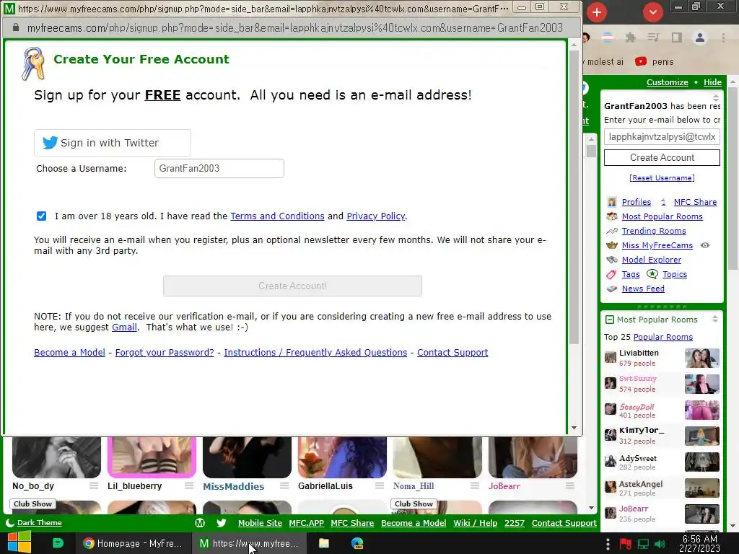Open the menu icon beside JoBearr model card
The width and height of the screenshot is (739, 554).
tap(570, 485)
